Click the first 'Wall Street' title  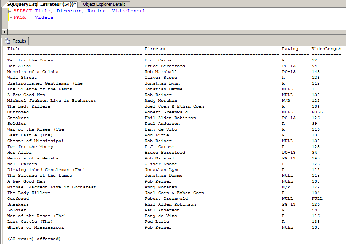coord(22,77)
